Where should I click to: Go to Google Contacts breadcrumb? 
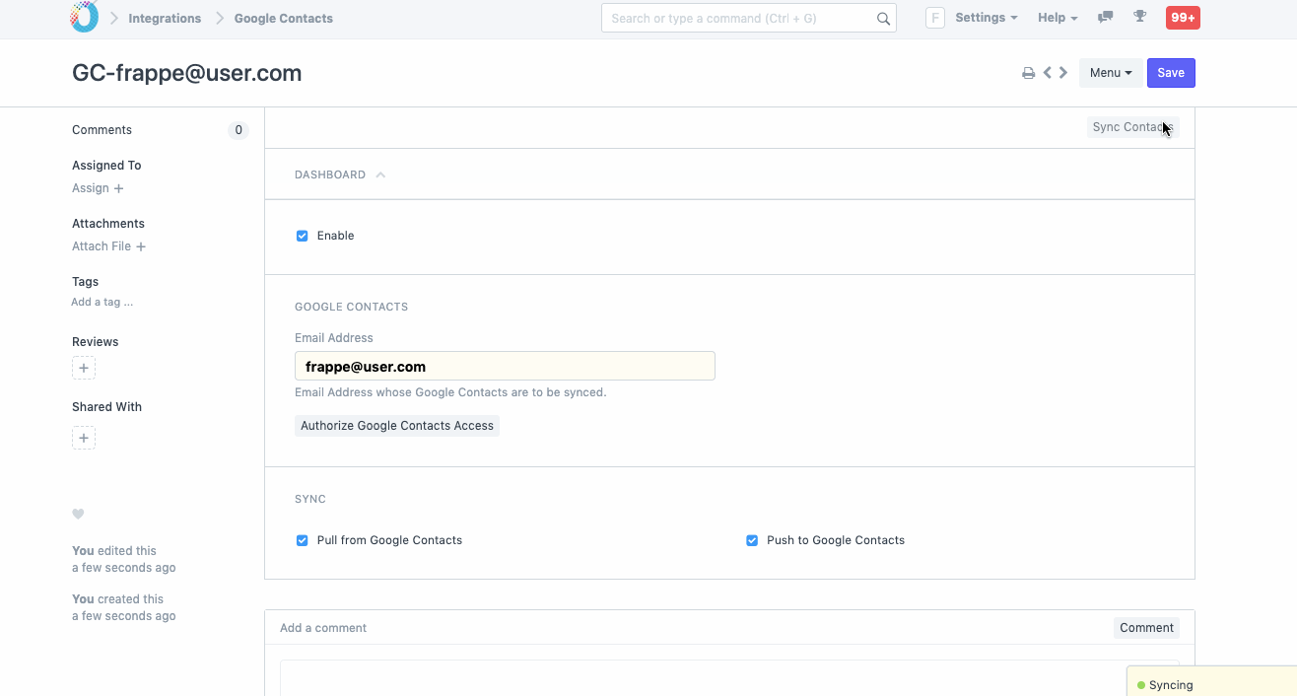[x=284, y=18]
